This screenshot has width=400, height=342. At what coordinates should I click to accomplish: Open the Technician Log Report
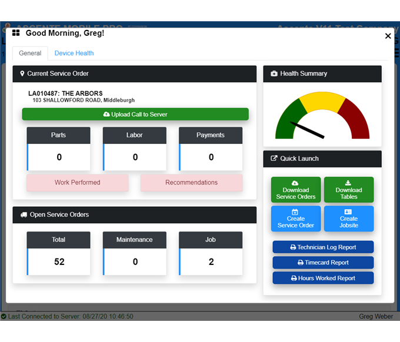323,247
